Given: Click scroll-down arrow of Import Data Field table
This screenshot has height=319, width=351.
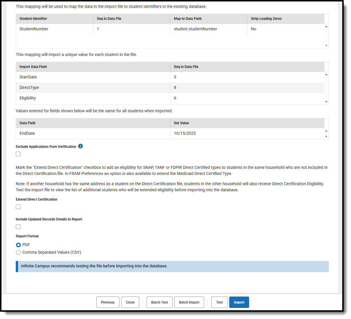Looking at the screenshot, I should point(326,102).
